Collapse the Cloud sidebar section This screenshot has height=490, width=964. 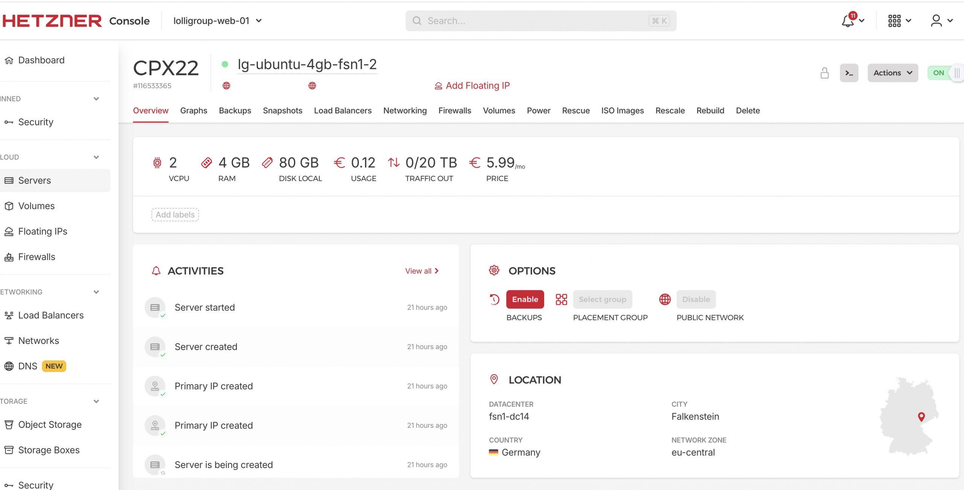tap(96, 157)
